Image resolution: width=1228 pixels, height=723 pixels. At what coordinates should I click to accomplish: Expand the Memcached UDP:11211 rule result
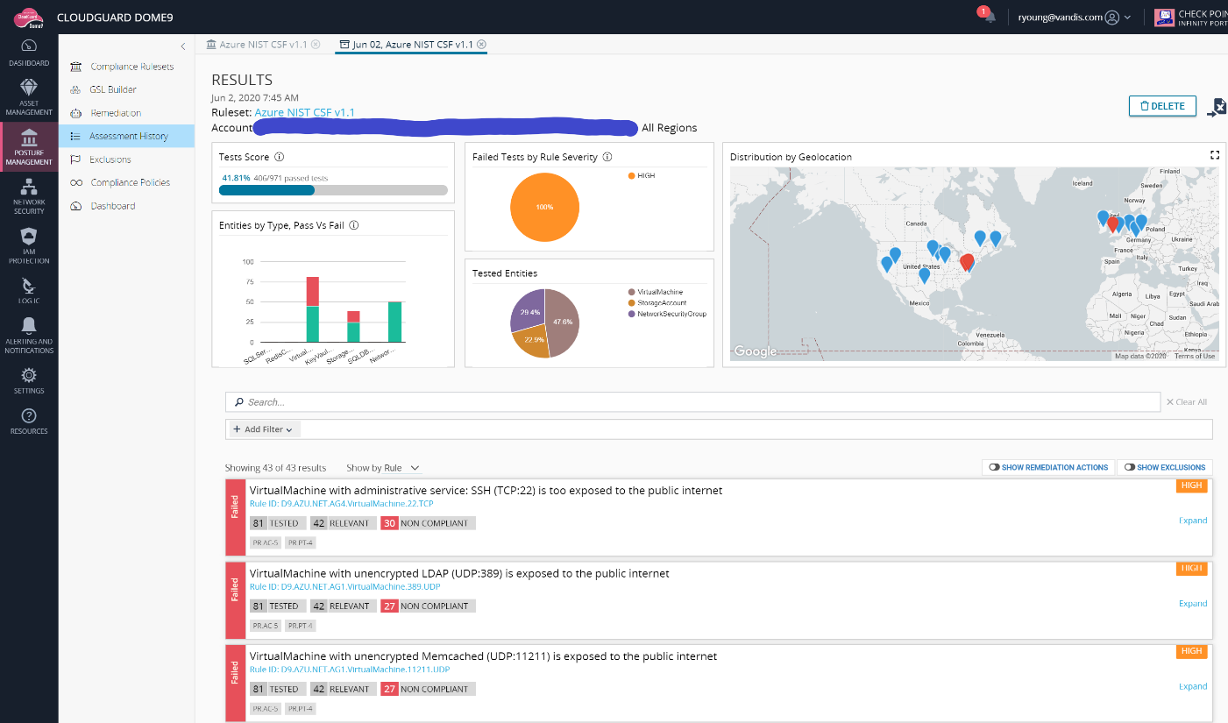[1193, 687]
